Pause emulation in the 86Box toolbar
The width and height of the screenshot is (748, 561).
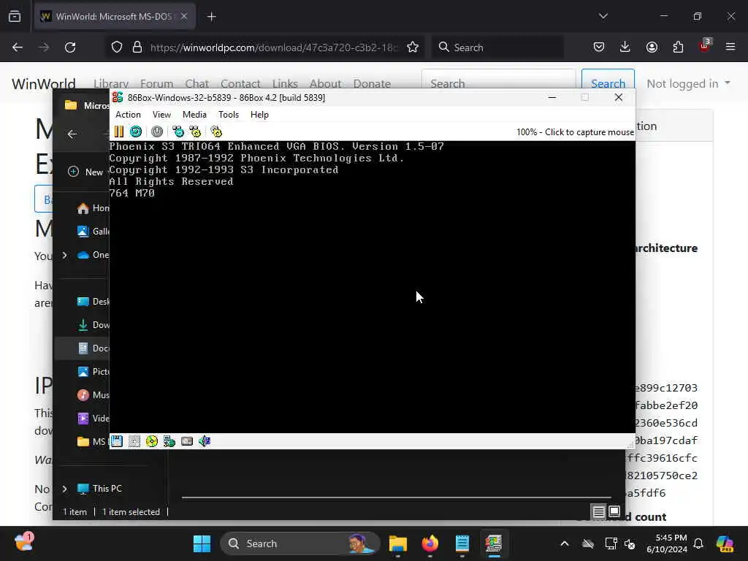(x=119, y=131)
